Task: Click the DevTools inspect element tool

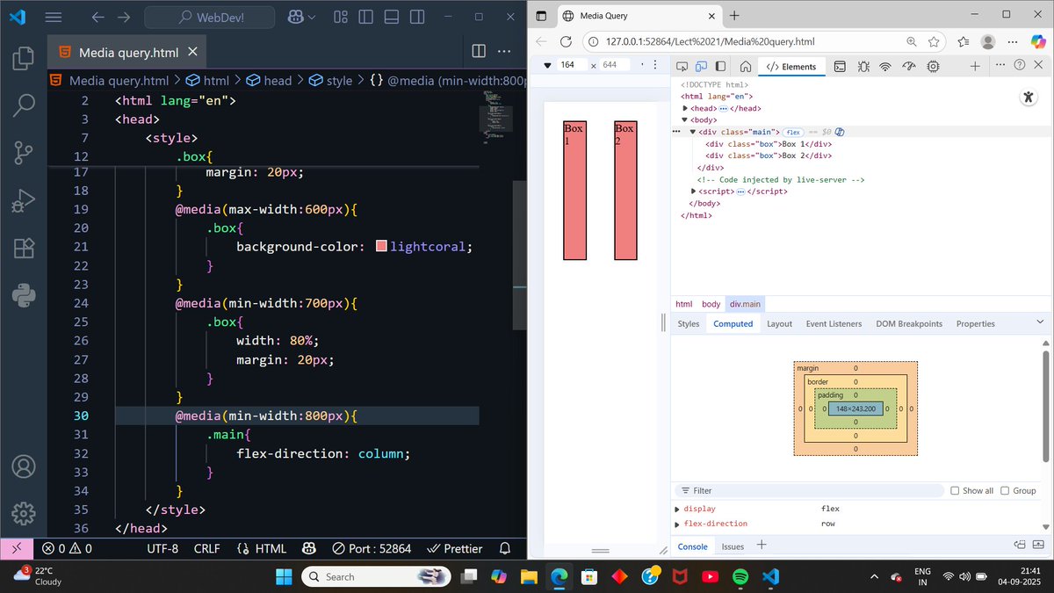Action: [682, 66]
